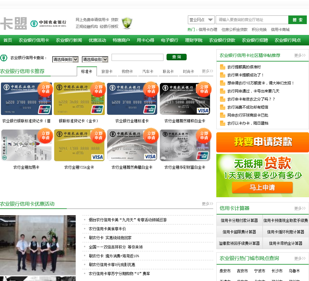Viewport: 309px width, 281px height.
Task: Click folder icon beside 农行提额真的很准时
Action: [222, 67]
